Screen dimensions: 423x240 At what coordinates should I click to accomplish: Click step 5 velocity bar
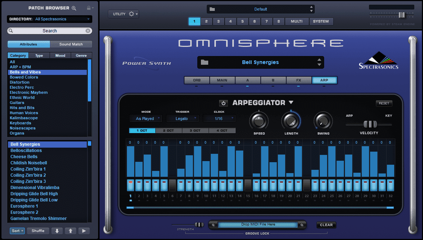click(x=164, y=161)
